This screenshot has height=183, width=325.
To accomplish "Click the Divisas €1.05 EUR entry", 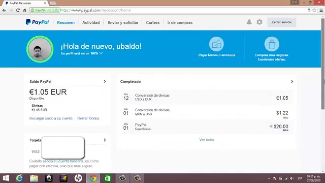I will click(39, 108).
